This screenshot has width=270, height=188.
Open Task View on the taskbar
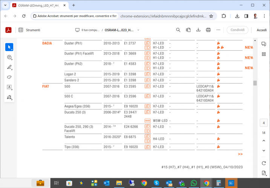click(56, 183)
